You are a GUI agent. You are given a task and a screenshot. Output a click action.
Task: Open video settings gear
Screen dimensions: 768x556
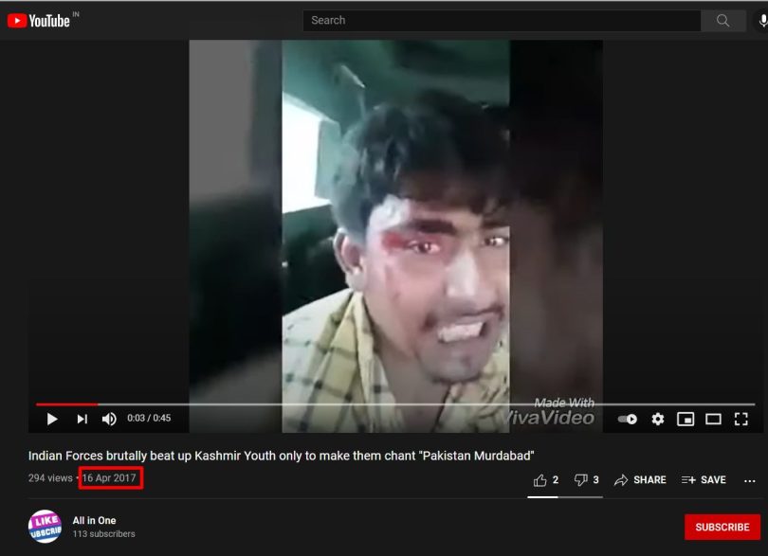coord(658,419)
